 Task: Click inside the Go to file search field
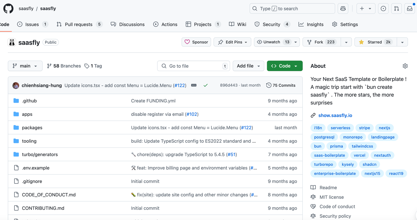pyautogui.click(x=193, y=66)
